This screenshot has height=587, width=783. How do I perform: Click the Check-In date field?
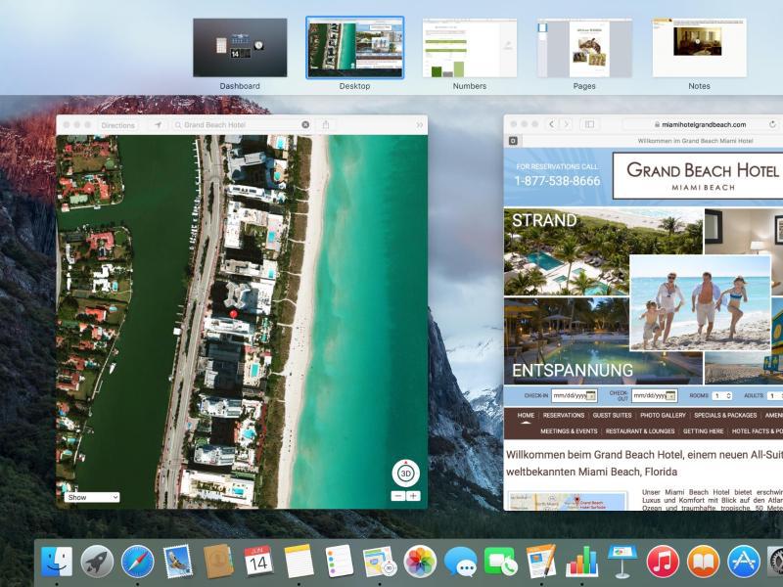click(x=575, y=396)
